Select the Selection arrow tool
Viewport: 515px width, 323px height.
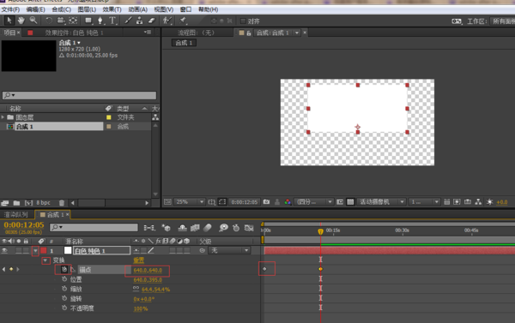tap(9, 21)
